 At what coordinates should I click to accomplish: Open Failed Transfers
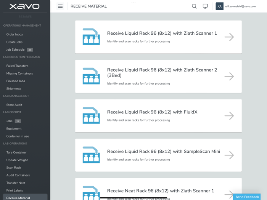[17, 66]
